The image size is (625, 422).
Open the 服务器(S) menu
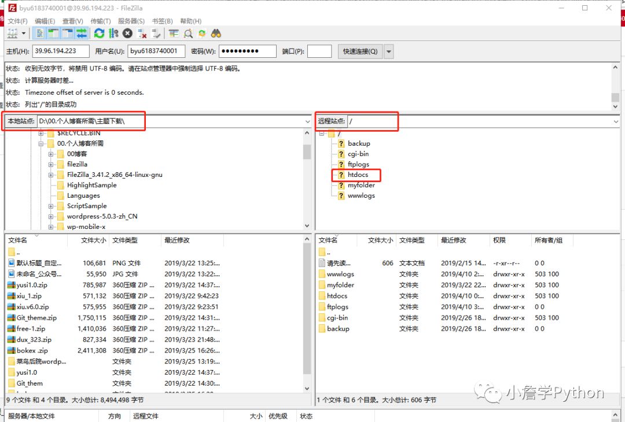point(131,21)
